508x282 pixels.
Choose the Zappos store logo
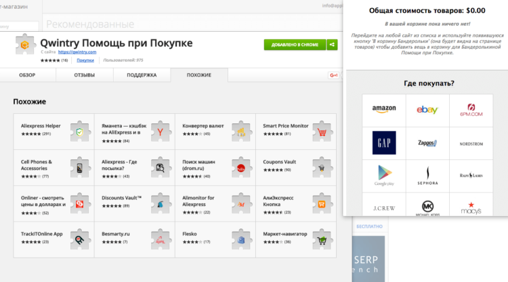427,143
